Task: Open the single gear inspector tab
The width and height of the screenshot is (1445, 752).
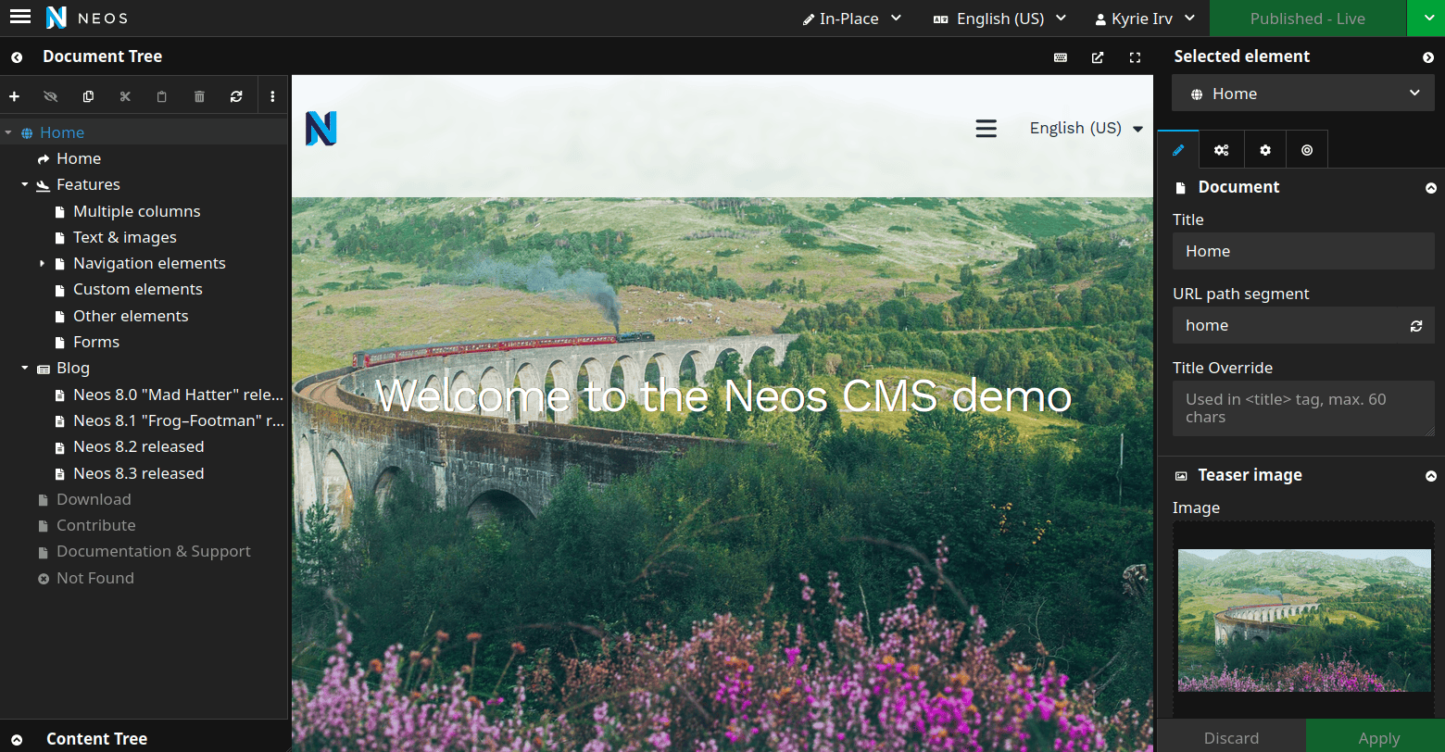Action: pyautogui.click(x=1264, y=149)
